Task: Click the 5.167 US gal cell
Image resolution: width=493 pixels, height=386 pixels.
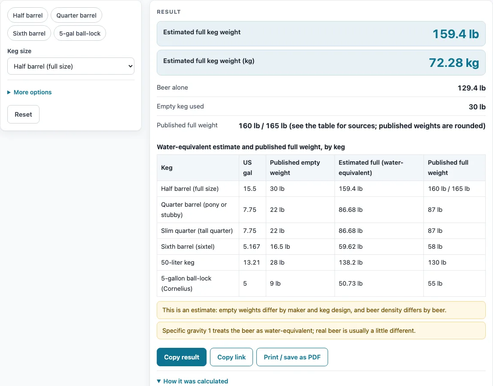Action: click(252, 247)
